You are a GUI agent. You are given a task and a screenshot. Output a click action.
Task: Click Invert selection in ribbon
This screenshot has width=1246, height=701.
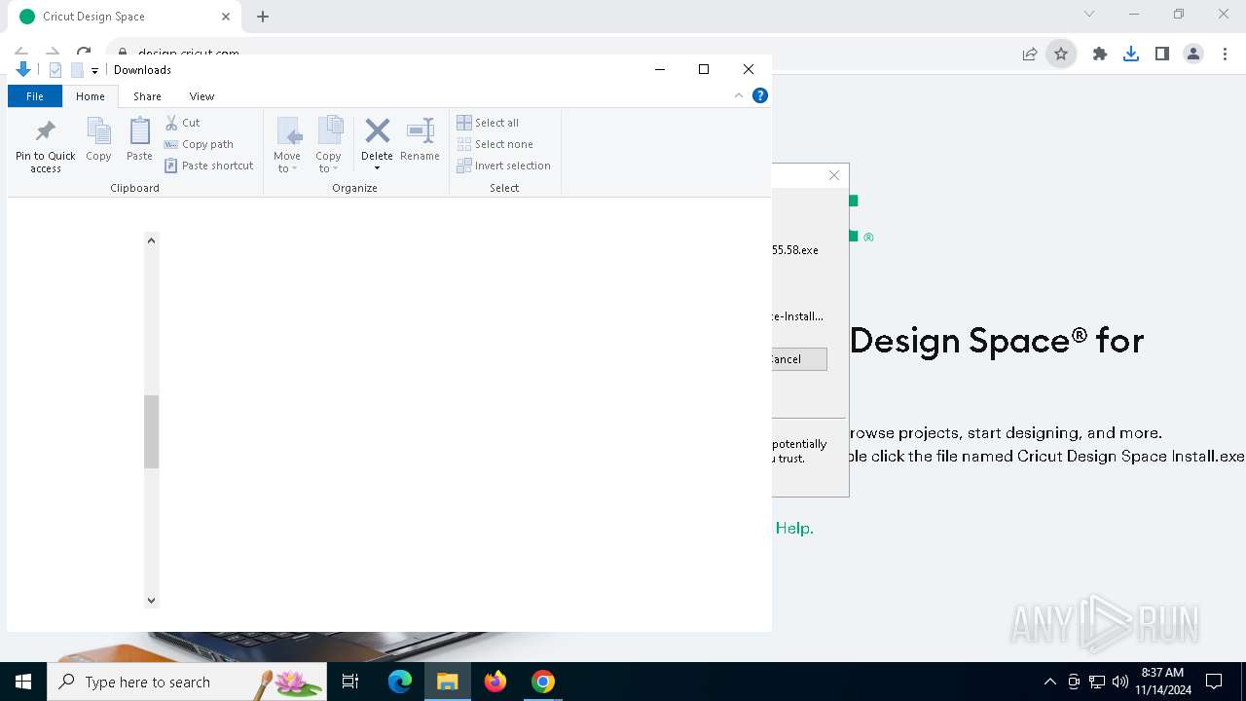(503, 166)
